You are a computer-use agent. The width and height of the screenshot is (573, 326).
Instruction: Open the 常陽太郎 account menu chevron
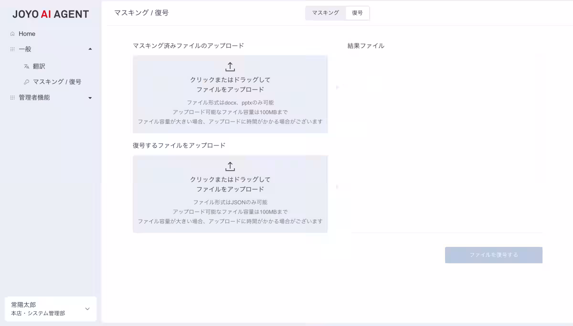pos(87,309)
